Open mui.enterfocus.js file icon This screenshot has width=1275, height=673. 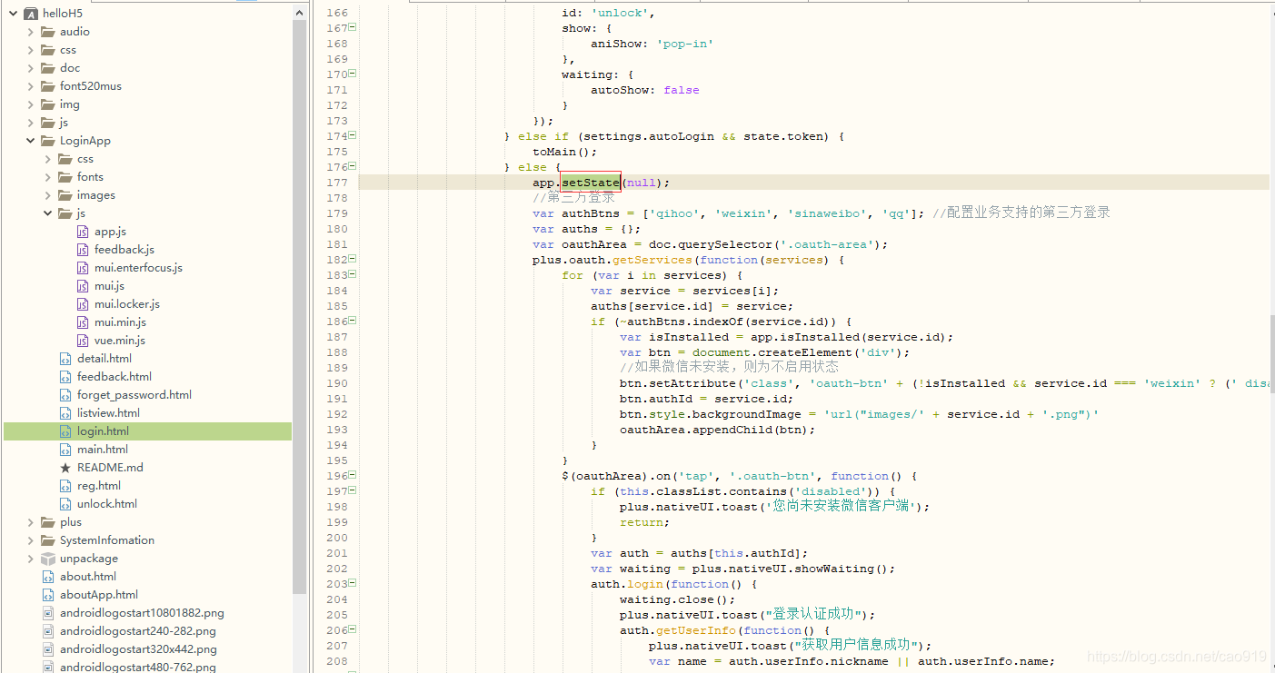pyautogui.click(x=83, y=268)
